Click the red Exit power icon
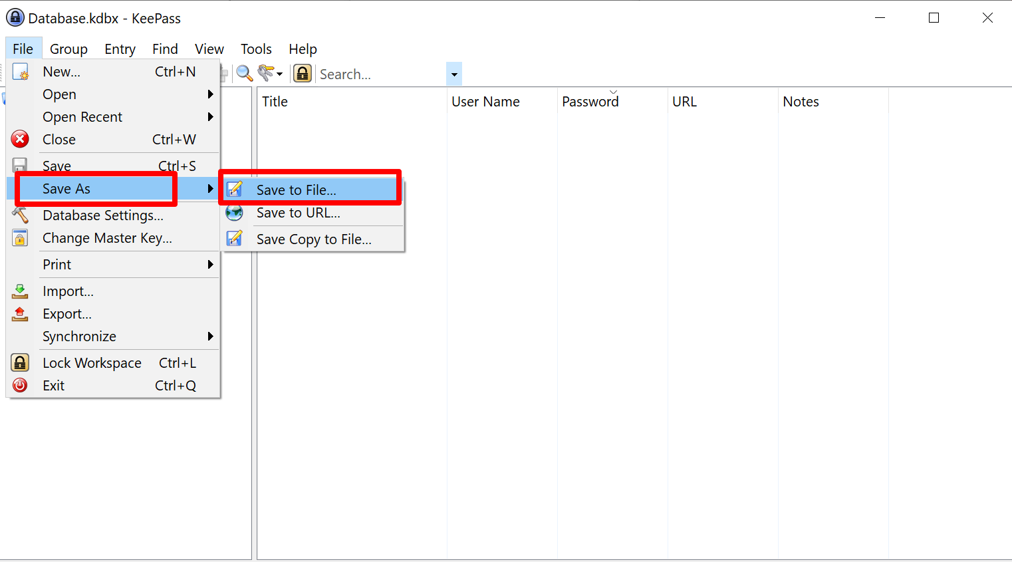 pos(20,386)
